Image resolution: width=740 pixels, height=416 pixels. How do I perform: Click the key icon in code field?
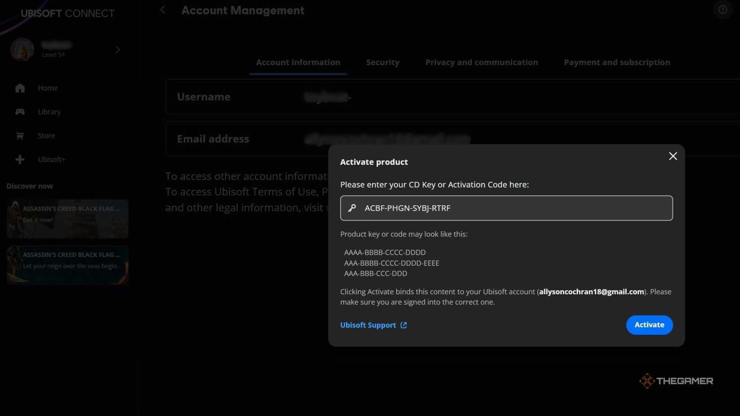coord(352,208)
